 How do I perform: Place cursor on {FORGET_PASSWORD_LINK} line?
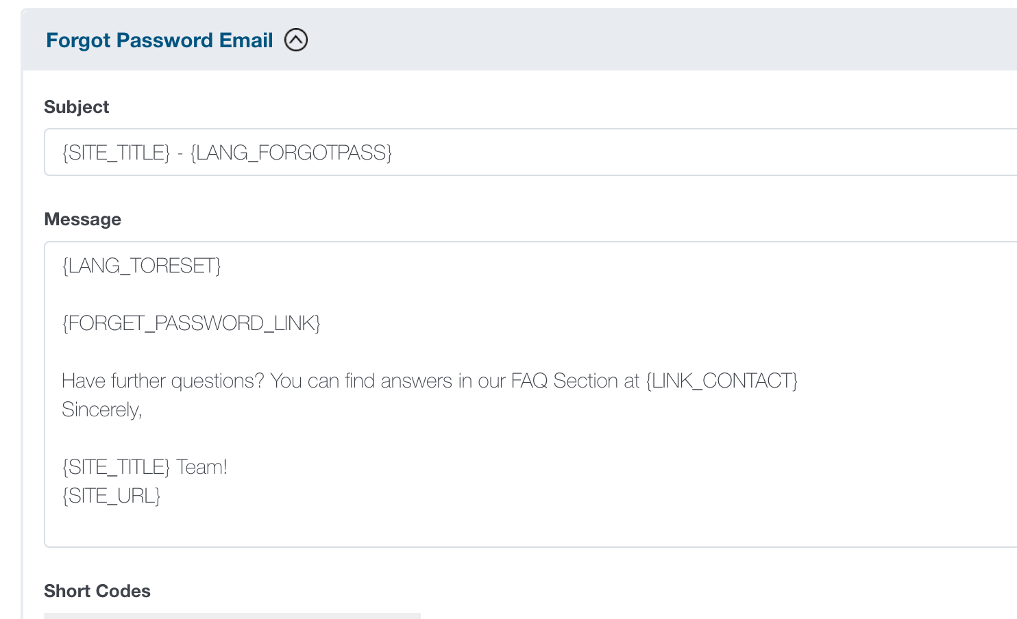pyautogui.click(x=191, y=323)
